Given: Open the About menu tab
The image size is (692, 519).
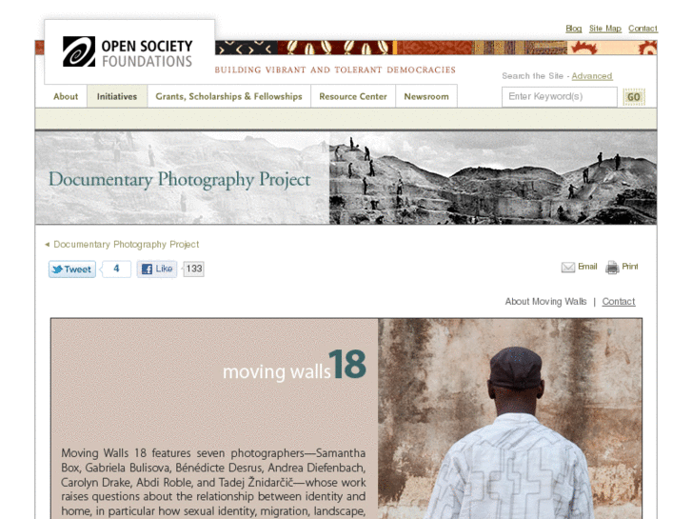Looking at the screenshot, I should (66, 96).
